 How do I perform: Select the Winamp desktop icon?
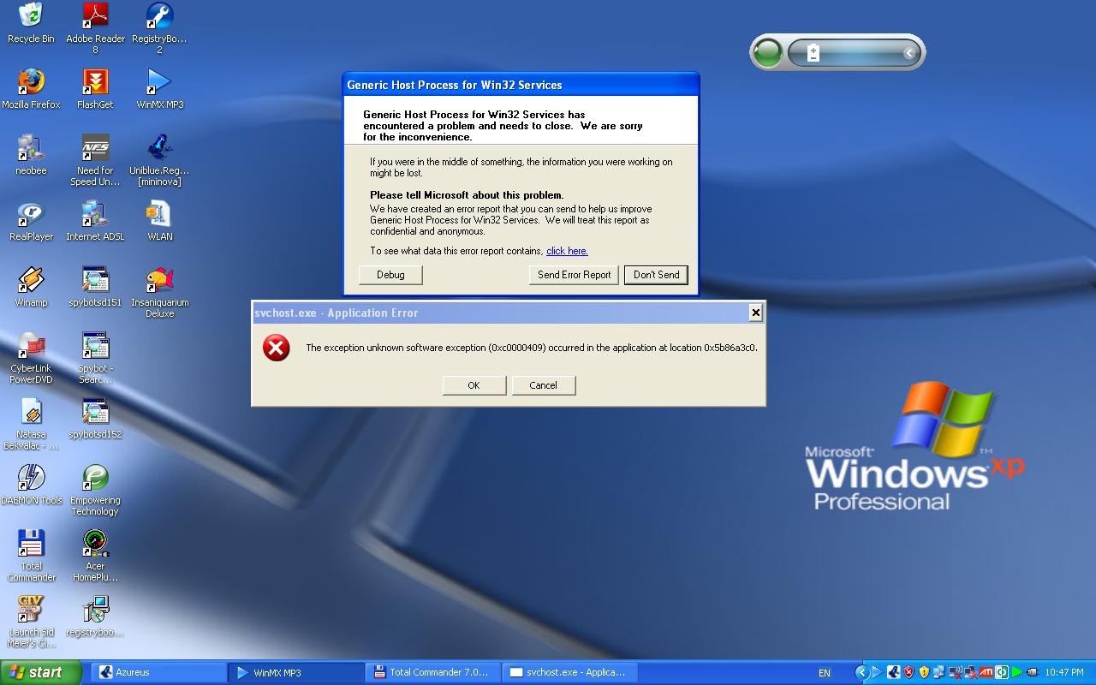tap(31, 287)
